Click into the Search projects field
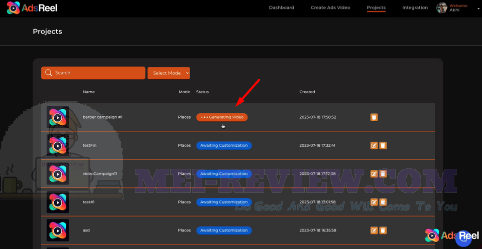This screenshot has width=482, height=249. tap(93, 73)
